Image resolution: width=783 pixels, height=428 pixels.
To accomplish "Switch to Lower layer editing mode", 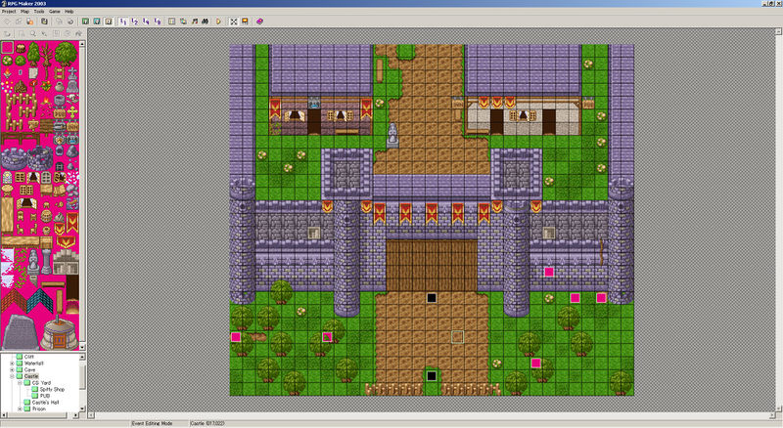I will click(83, 21).
